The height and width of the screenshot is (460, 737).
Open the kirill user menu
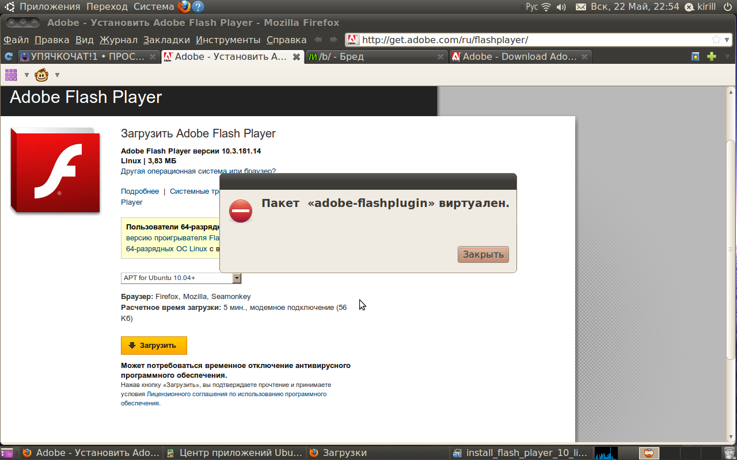point(700,7)
